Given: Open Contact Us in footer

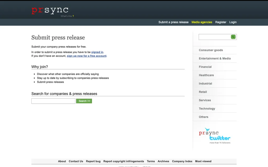Looking at the screenshot, I should (x=76, y=161).
